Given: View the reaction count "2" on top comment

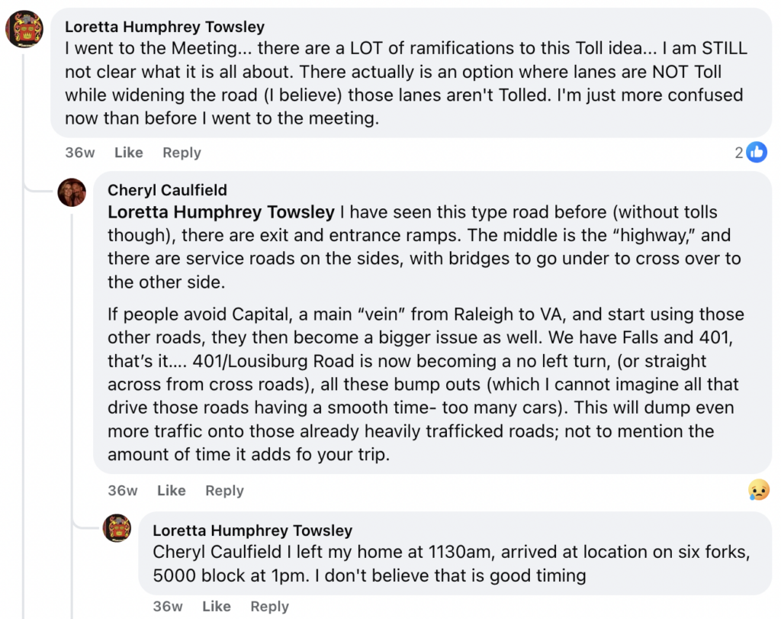Looking at the screenshot, I should pos(739,153).
